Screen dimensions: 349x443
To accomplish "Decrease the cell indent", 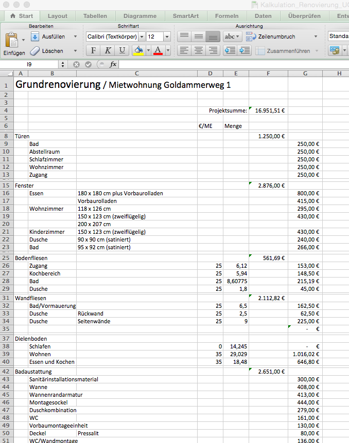I will 230,50.
